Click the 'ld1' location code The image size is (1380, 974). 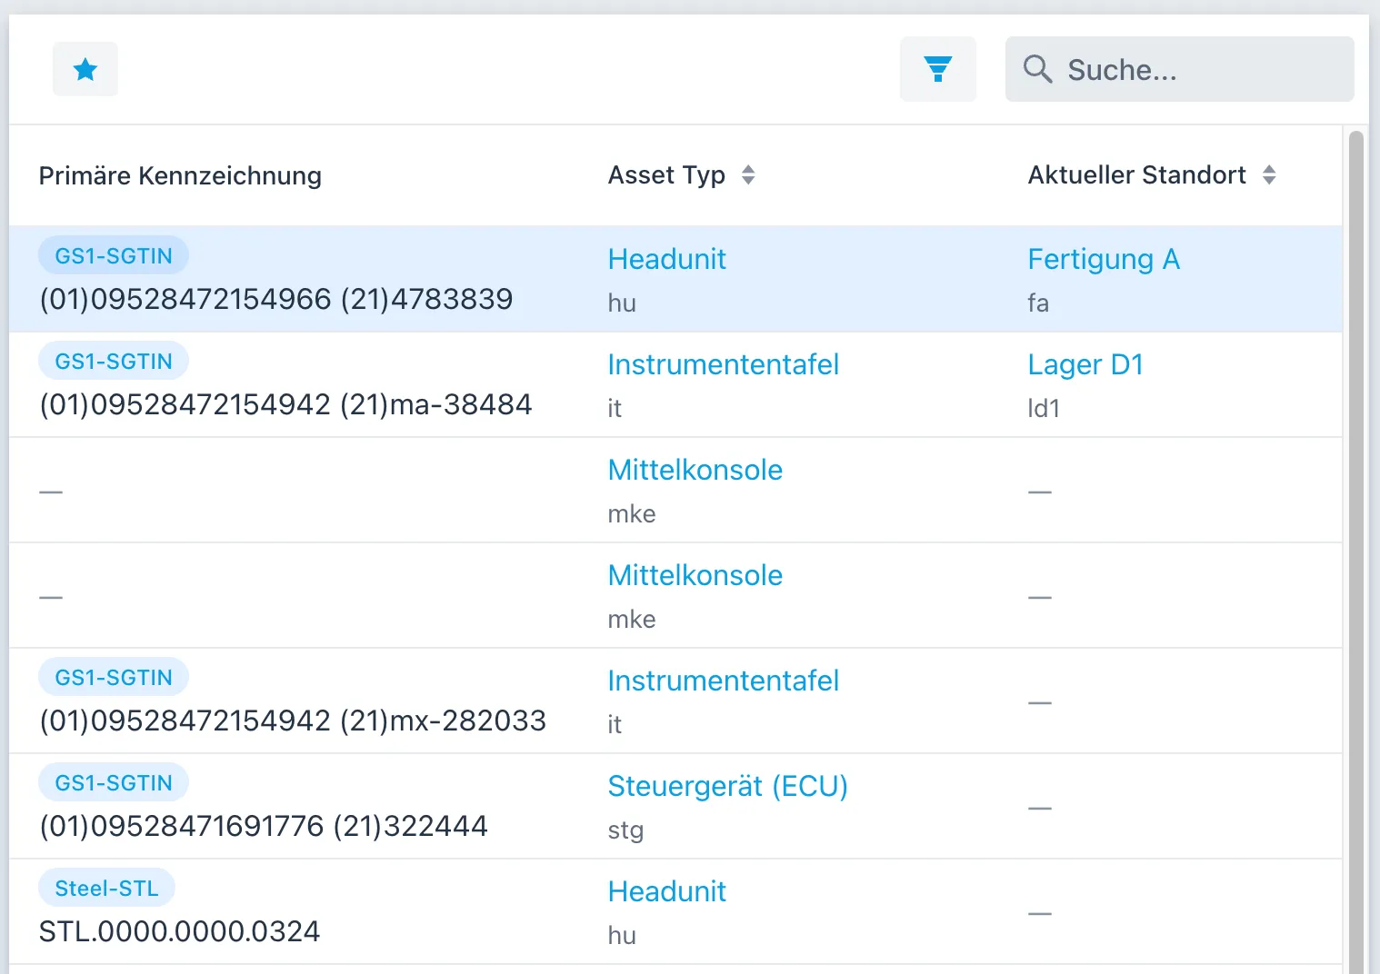click(x=1044, y=408)
